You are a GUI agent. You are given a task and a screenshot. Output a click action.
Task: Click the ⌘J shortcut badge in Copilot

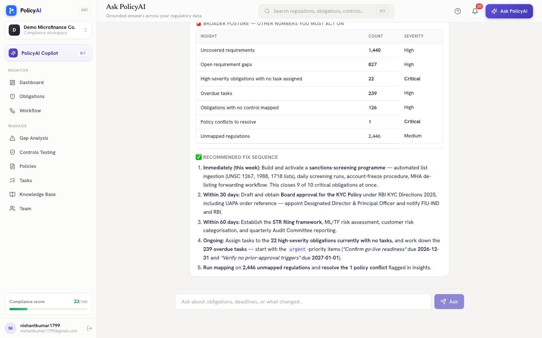tap(82, 53)
